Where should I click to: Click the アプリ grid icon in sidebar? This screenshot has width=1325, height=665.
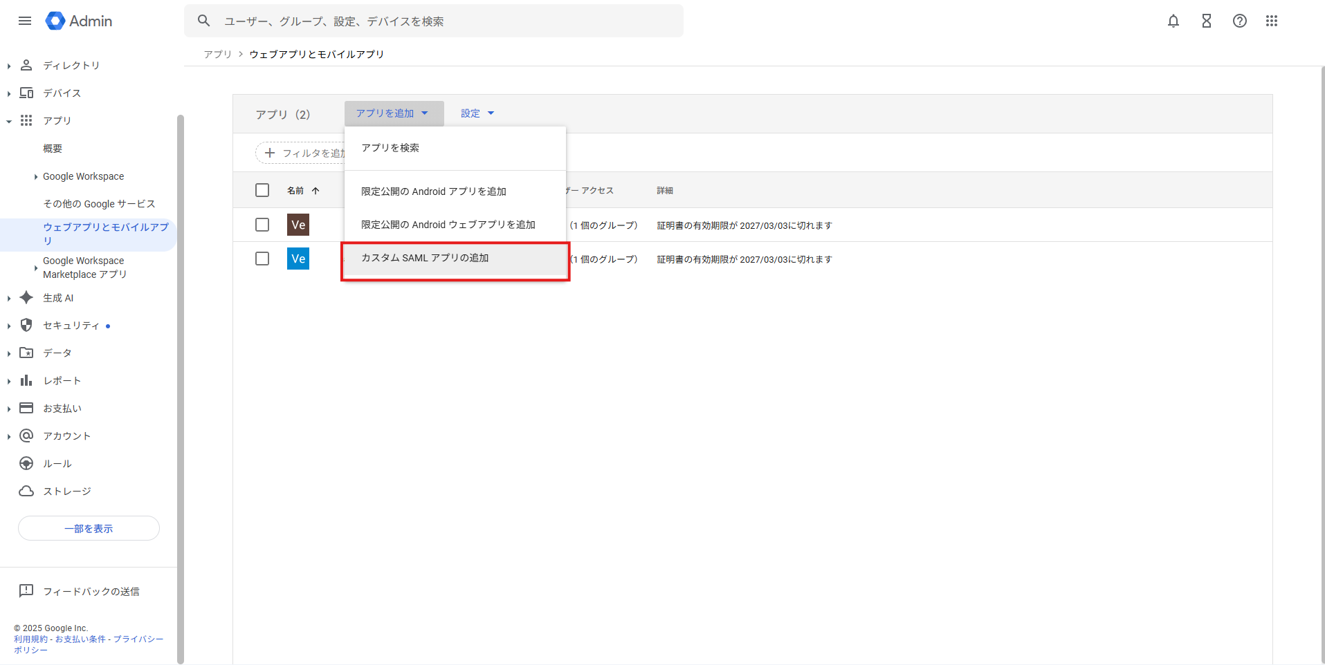click(x=26, y=120)
